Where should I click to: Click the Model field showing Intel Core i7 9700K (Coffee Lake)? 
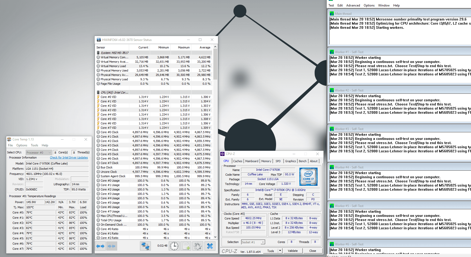coord(57,163)
